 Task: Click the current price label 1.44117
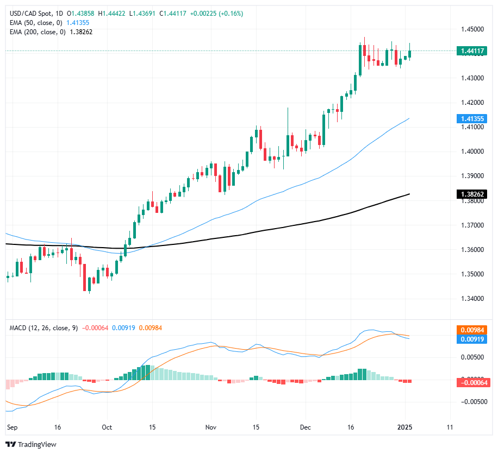pos(472,51)
